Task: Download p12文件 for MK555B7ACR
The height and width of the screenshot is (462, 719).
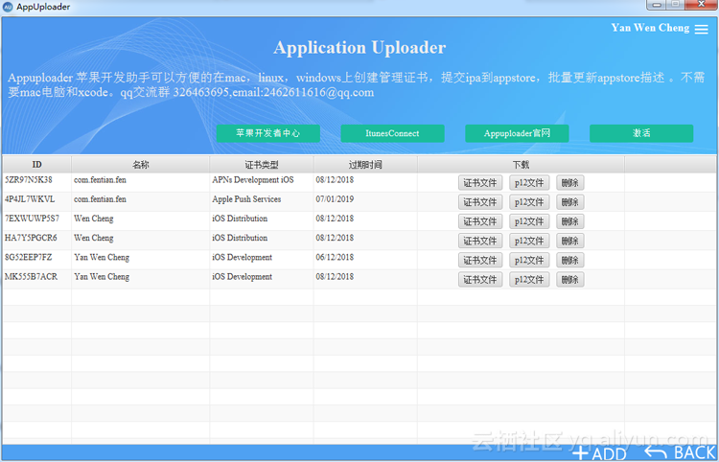Action: point(529,279)
